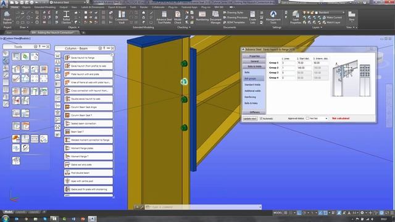The width and height of the screenshot is (395, 222).
Task: Select Gable wall end plate joint
Action: [88, 165]
